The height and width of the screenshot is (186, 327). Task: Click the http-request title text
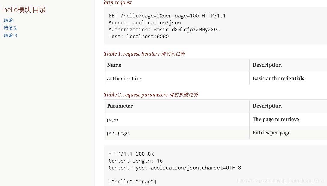118,2
